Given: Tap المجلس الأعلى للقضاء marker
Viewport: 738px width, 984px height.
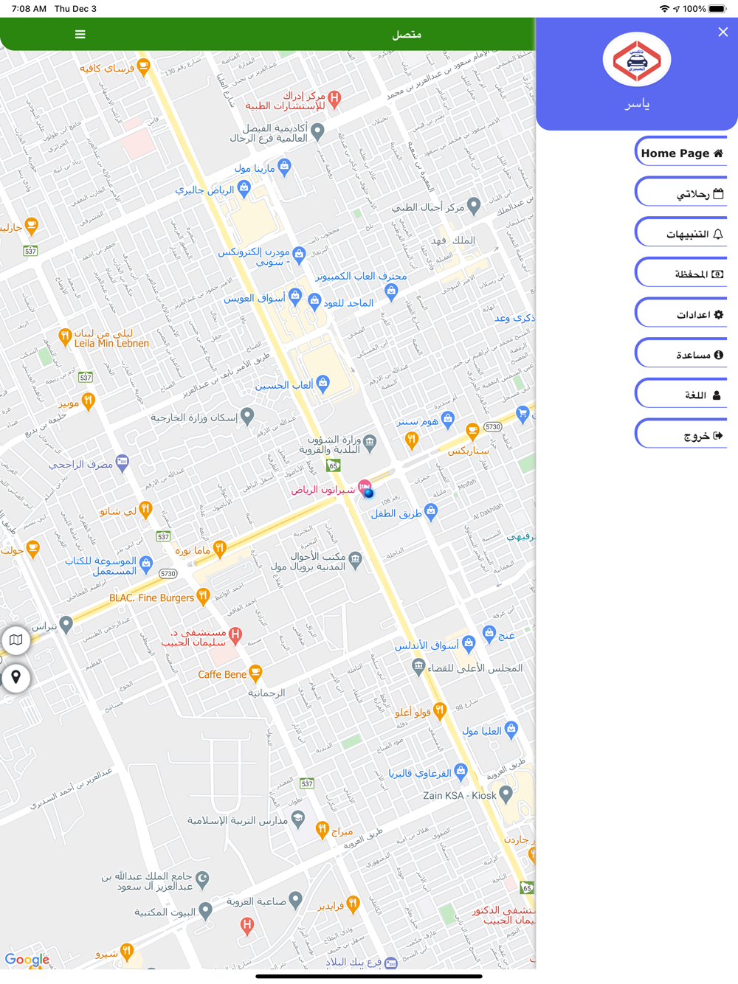Looking at the screenshot, I should click(x=418, y=667).
